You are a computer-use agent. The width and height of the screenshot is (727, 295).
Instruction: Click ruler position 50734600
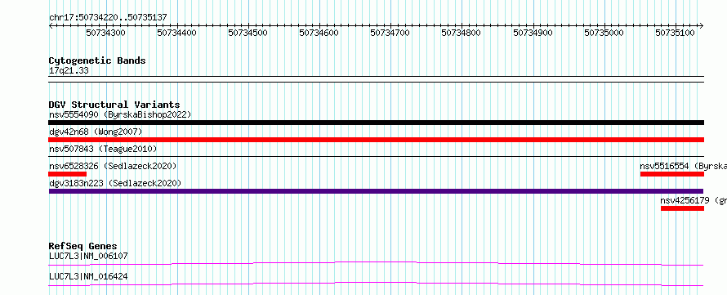[319, 33]
